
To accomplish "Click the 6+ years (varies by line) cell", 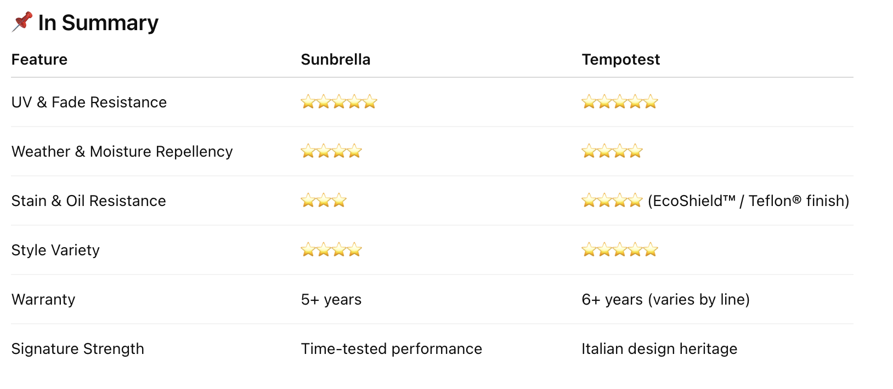I will pyautogui.click(x=665, y=299).
